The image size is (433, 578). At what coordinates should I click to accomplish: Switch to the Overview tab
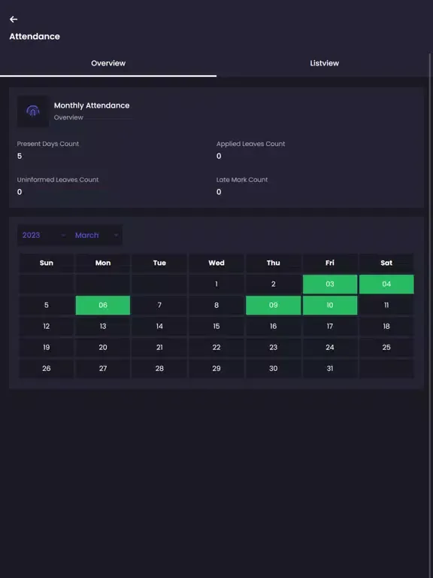108,63
